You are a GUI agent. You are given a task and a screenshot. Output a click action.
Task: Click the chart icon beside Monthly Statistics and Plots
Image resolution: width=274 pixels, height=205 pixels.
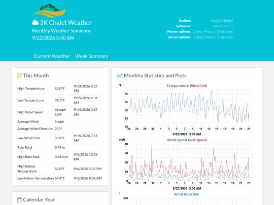tap(120, 75)
